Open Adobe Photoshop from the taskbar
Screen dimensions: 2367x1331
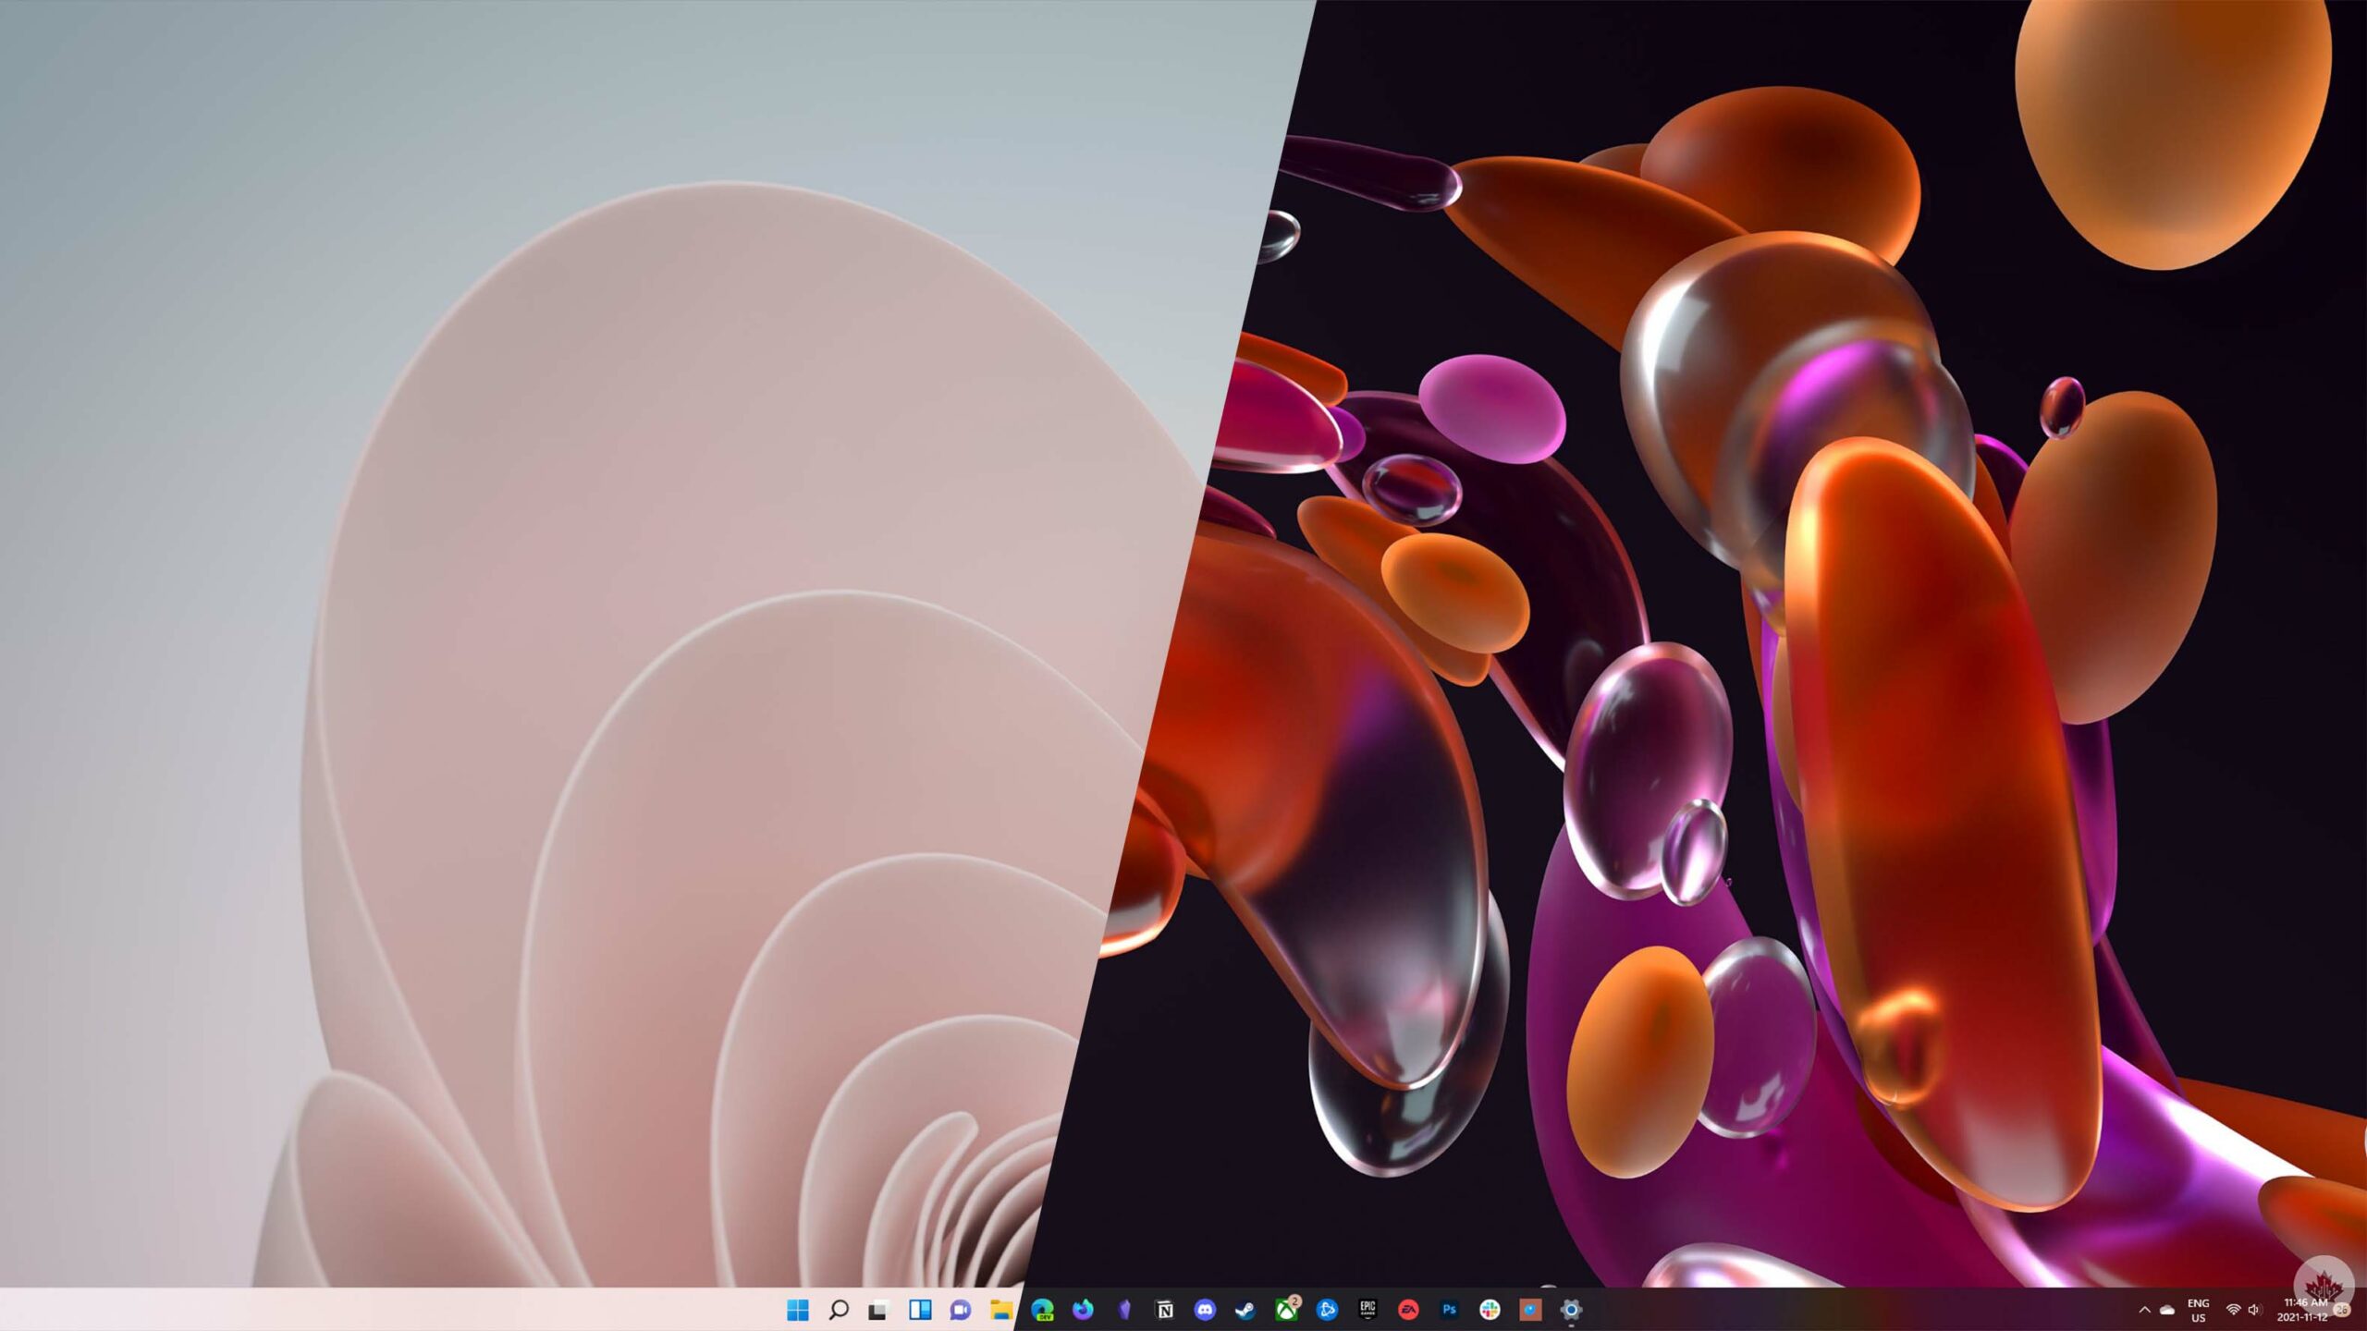point(1449,1310)
